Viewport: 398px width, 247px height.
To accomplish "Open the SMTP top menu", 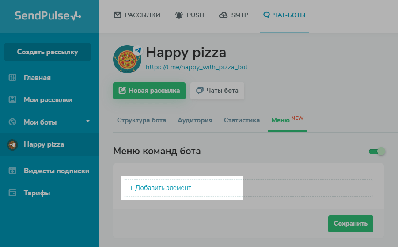I will click(x=234, y=15).
